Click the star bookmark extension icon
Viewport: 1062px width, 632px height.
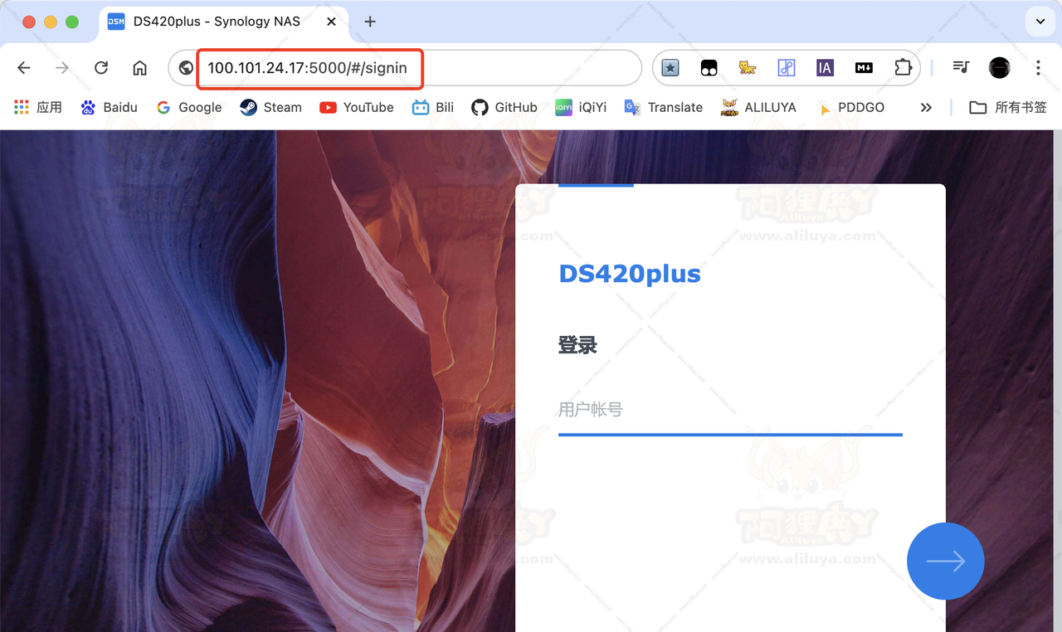click(670, 68)
